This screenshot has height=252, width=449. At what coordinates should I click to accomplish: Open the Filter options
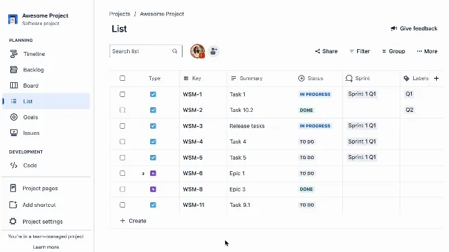(360, 51)
